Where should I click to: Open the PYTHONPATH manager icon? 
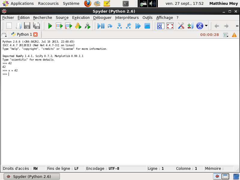(190, 26)
